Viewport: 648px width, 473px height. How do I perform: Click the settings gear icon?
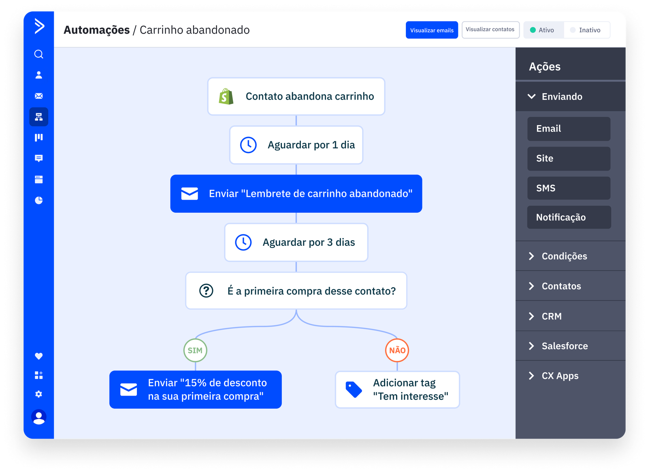[x=38, y=394]
